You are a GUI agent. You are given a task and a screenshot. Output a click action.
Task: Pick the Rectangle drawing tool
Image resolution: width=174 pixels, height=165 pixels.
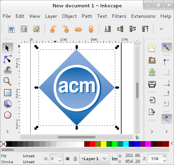(8, 93)
